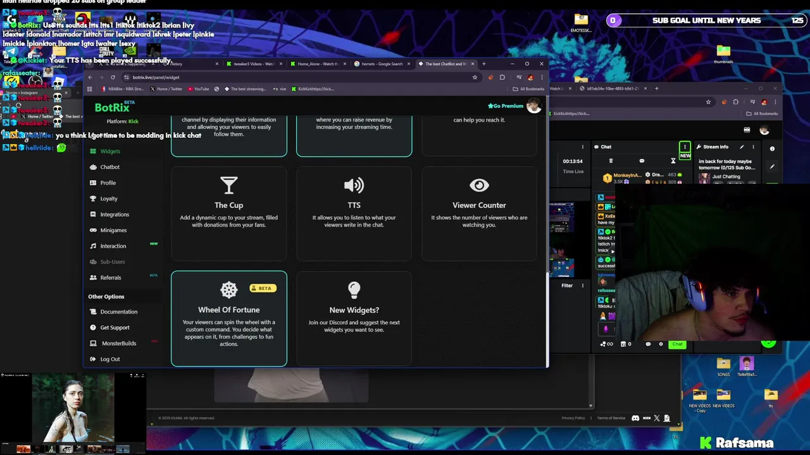Open a new tab in front browser
Viewport: 810px width, 455px height.
pyautogui.click(x=483, y=64)
